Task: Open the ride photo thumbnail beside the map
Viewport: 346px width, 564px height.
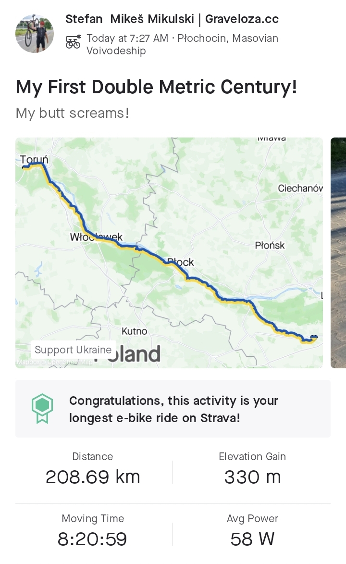Action: tap(338, 252)
